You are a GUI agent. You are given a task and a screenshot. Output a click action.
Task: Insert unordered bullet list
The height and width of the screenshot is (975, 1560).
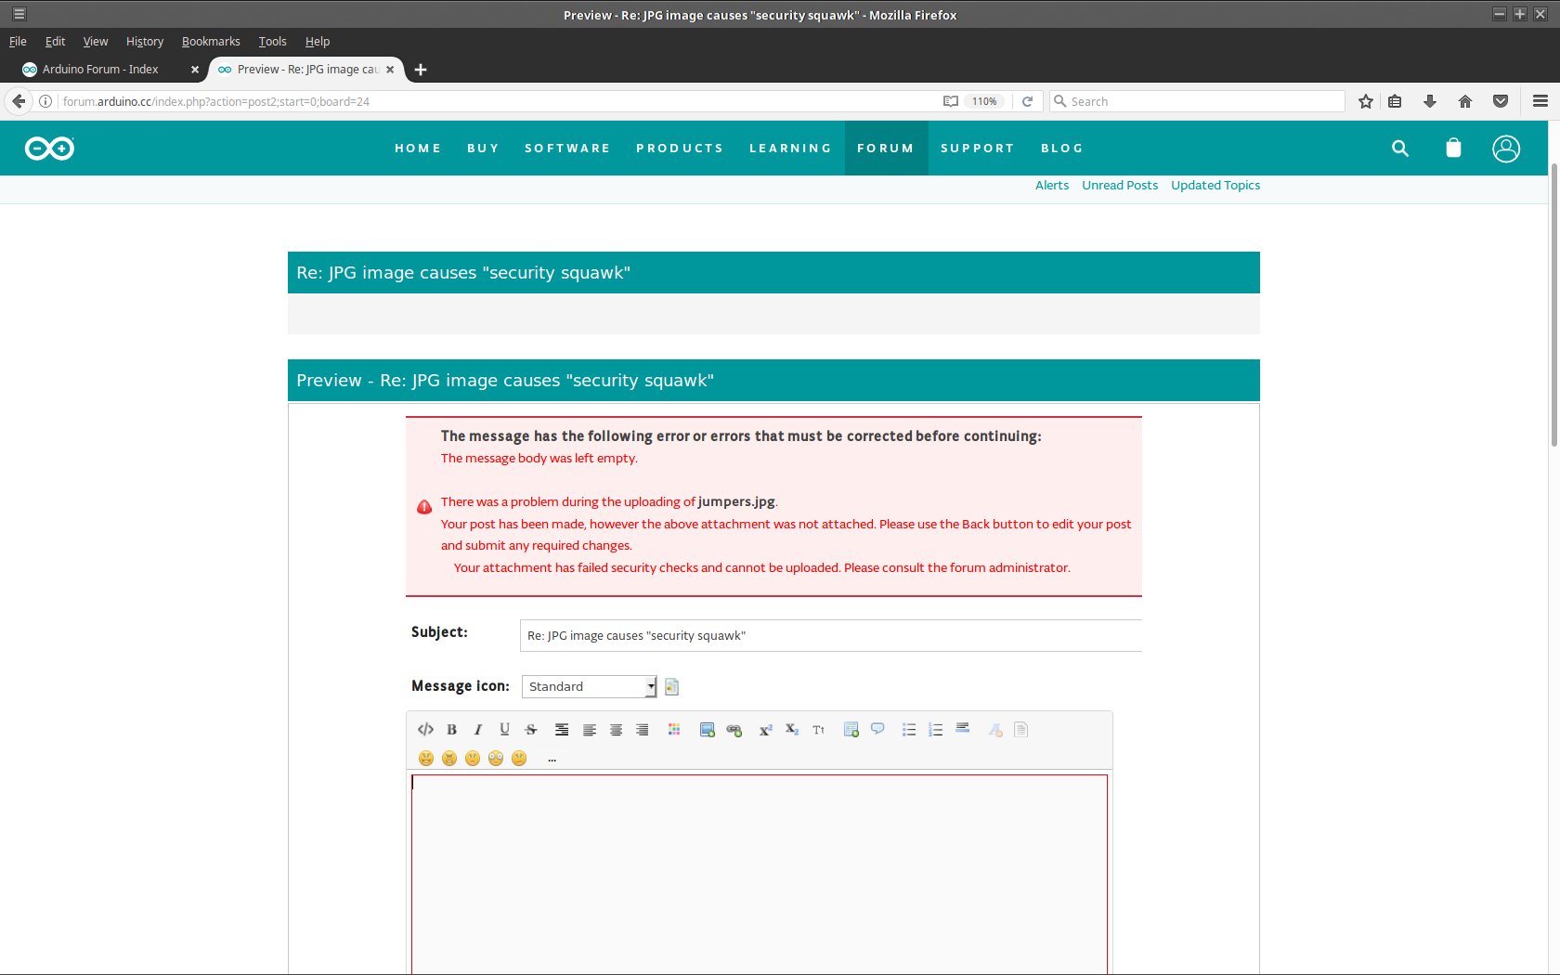[x=909, y=730]
